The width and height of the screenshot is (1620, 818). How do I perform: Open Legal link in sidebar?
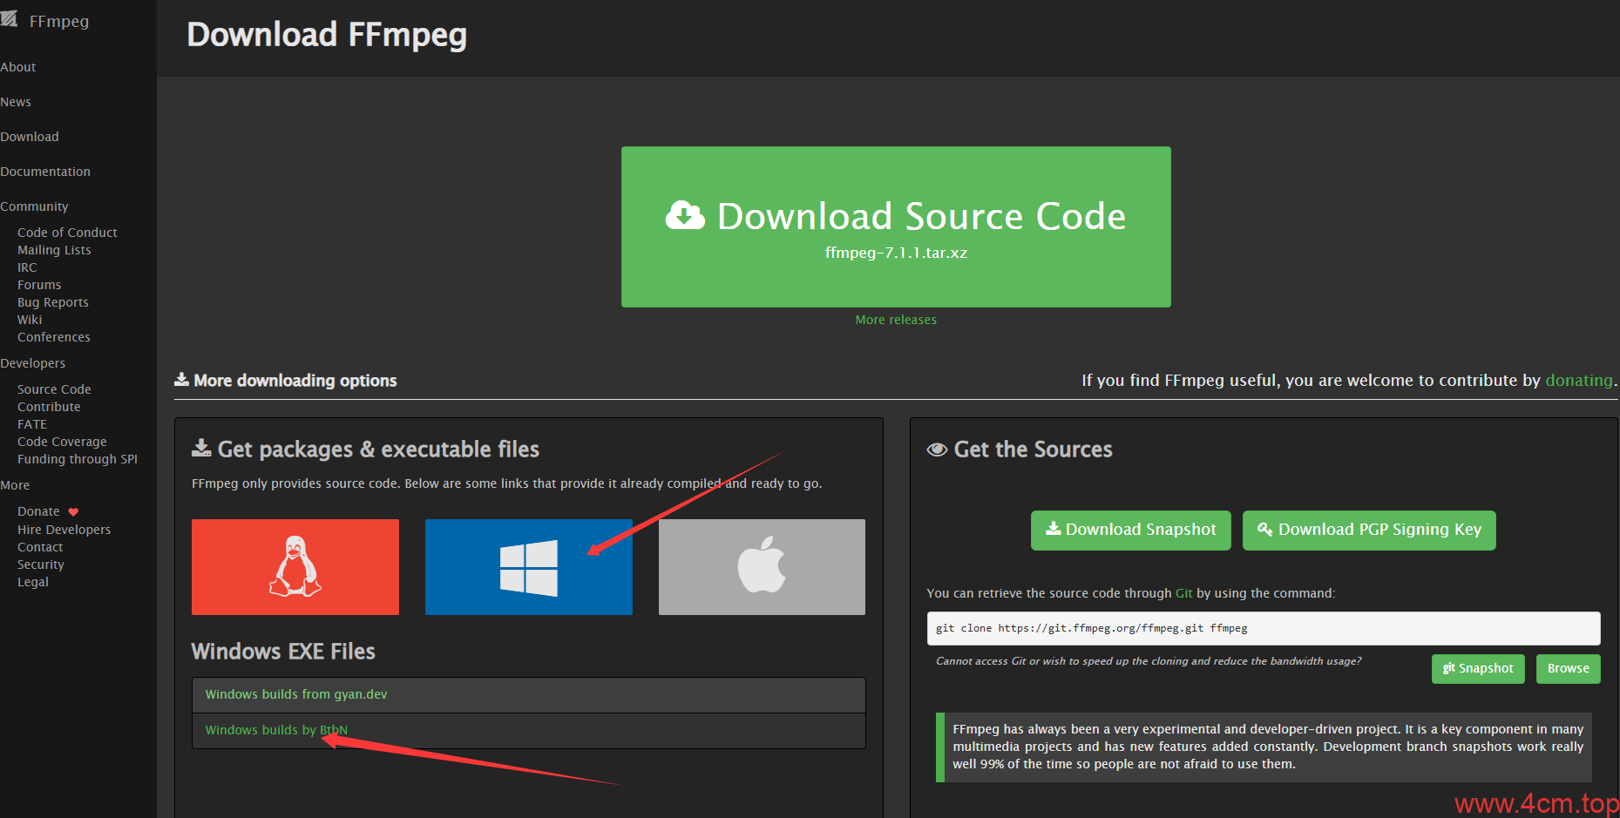coord(33,582)
